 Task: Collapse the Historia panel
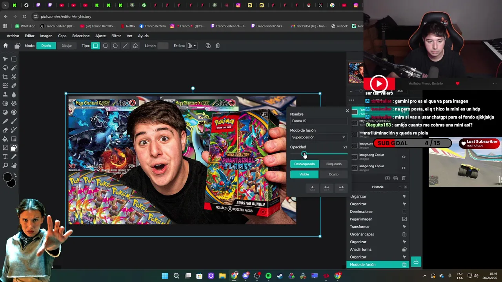(400, 187)
